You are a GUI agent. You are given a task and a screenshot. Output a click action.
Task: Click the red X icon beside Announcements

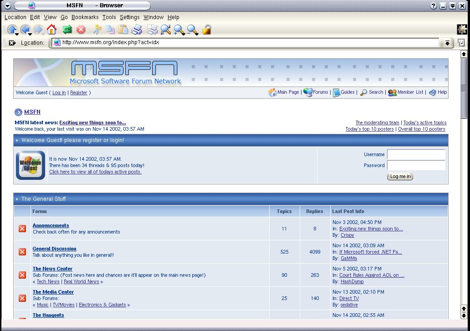pos(22,229)
